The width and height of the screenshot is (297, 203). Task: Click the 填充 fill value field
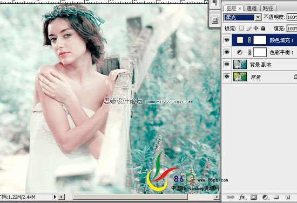tap(292, 29)
